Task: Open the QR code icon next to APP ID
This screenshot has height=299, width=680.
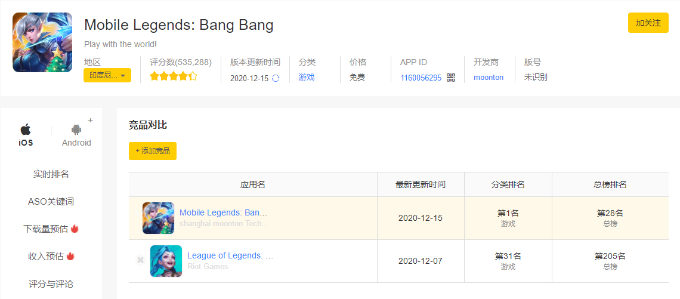Action: [x=451, y=78]
